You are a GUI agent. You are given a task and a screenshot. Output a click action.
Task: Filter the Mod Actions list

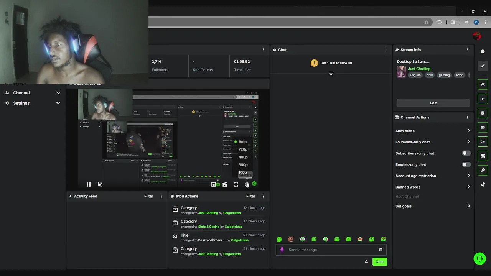click(x=250, y=196)
